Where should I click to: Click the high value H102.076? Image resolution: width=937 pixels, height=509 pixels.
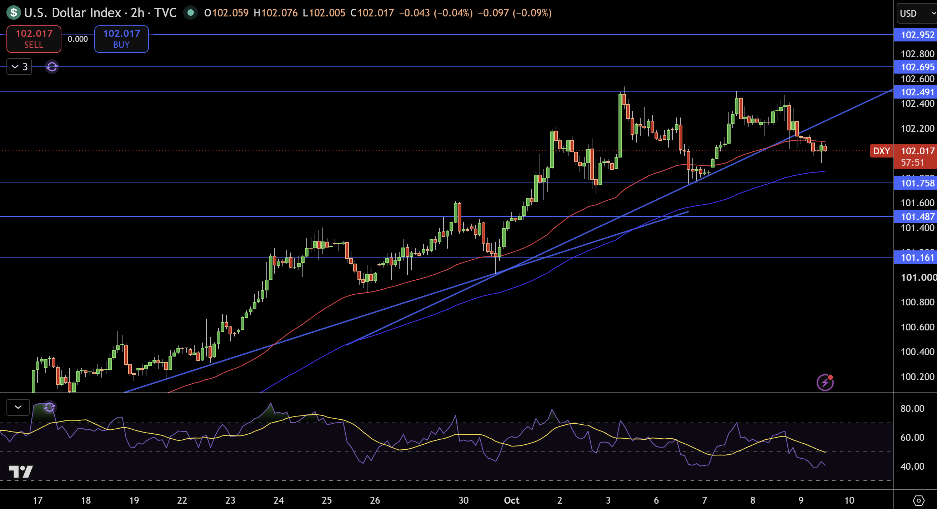pos(276,13)
